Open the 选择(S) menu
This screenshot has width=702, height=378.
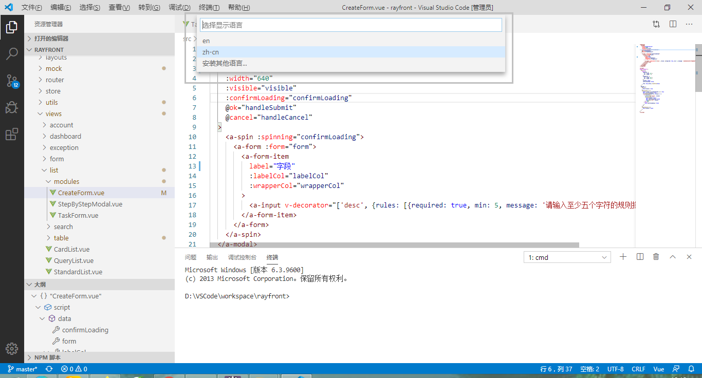point(90,7)
